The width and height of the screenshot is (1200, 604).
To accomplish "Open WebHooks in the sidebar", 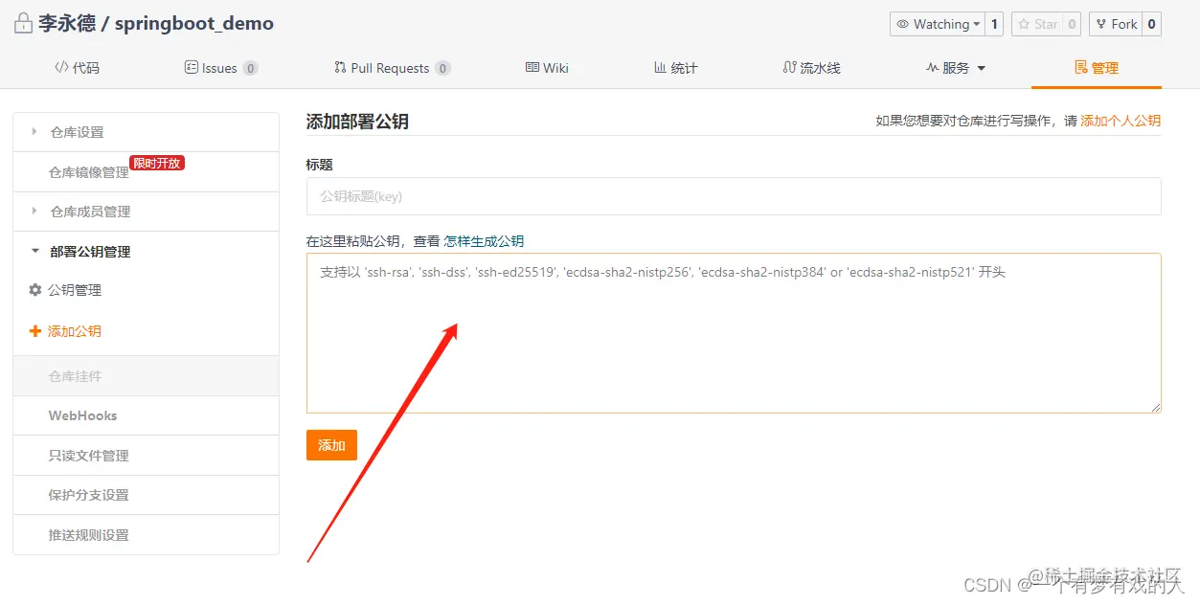I will (x=83, y=416).
